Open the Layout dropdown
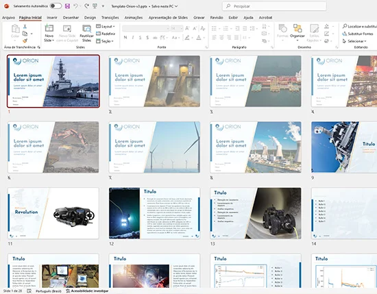The width and height of the screenshot is (377, 294). tap(106, 27)
